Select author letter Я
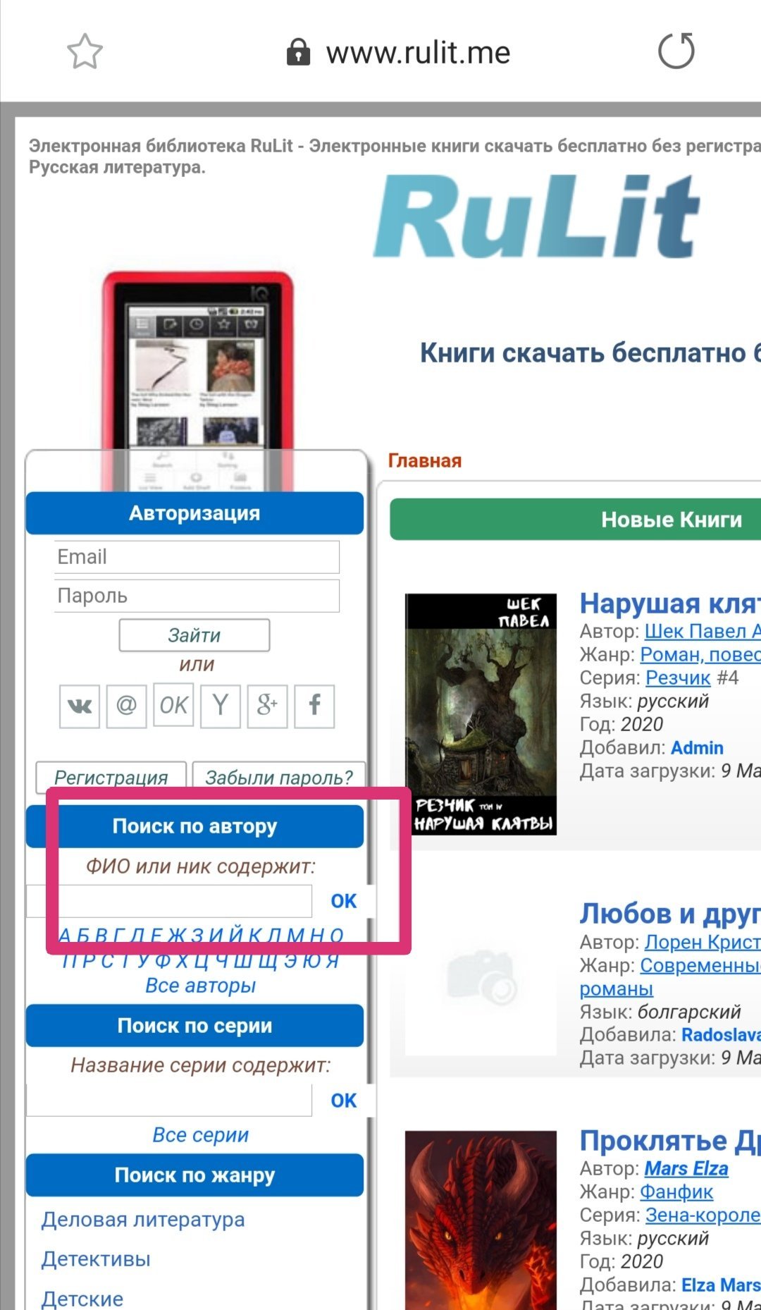 (333, 961)
